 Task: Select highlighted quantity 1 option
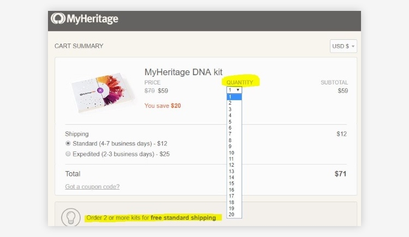click(234, 97)
